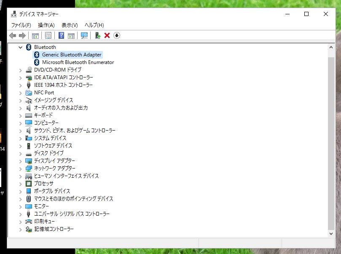Click the Microsoft Bluetooth Enumerator icon
Screen dimensions: 341x254
click(37, 62)
